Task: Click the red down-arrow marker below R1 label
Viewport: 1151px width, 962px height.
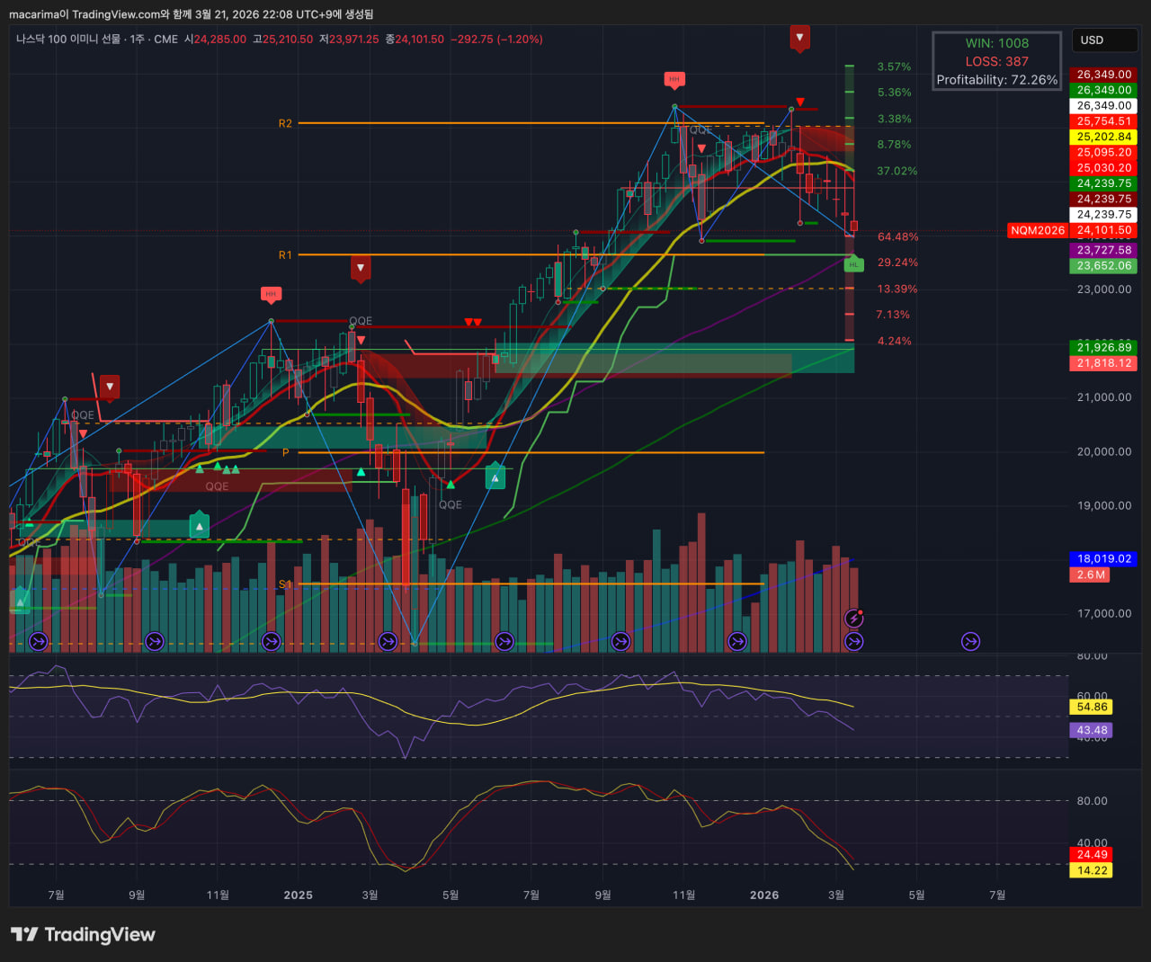Action: 361,267
